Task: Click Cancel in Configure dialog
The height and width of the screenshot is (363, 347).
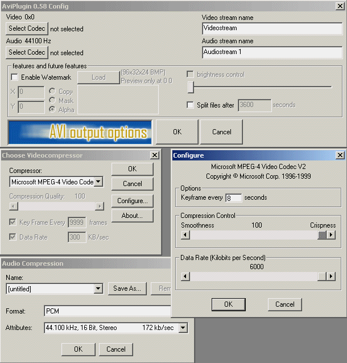Action: [x=285, y=304]
